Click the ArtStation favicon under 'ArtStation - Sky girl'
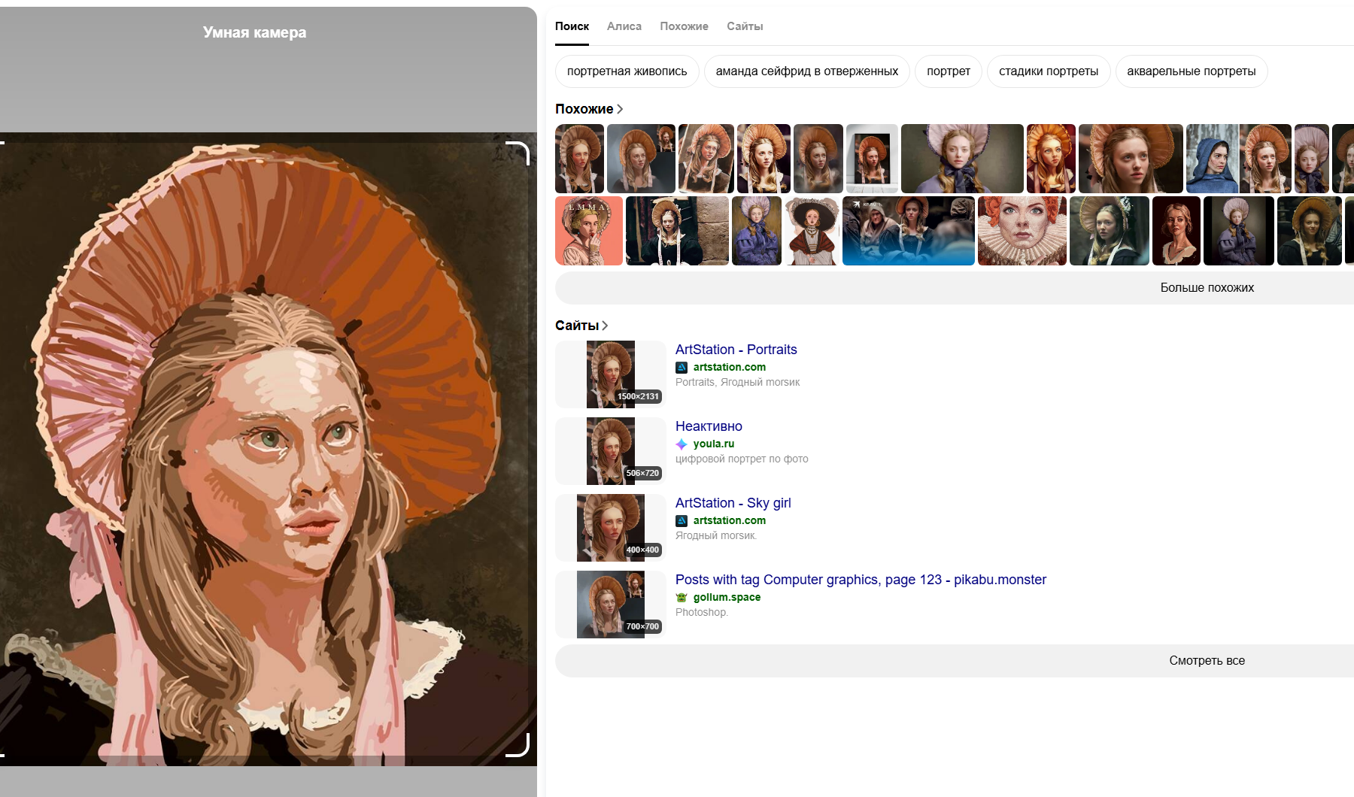 pyautogui.click(x=682, y=521)
